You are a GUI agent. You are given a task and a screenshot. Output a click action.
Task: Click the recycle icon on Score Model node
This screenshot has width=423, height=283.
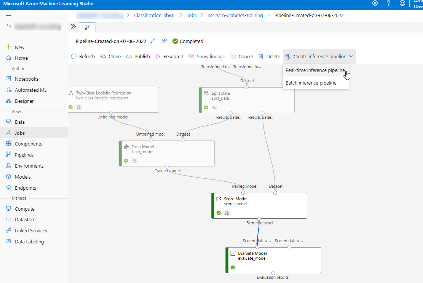pos(227,213)
